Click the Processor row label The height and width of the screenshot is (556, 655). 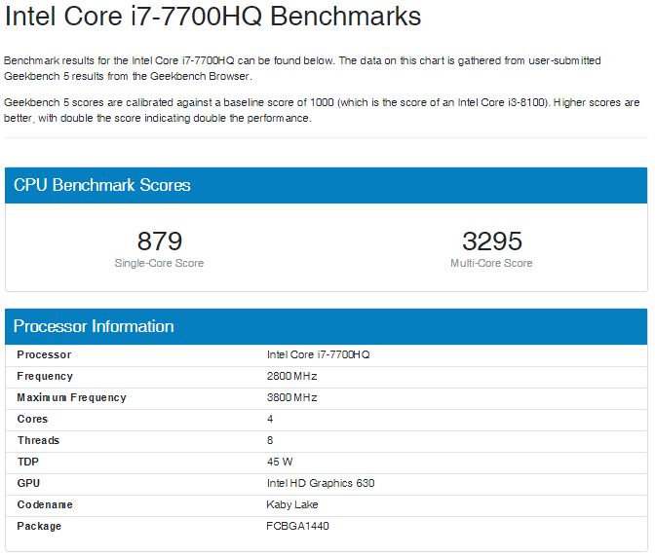(x=44, y=354)
